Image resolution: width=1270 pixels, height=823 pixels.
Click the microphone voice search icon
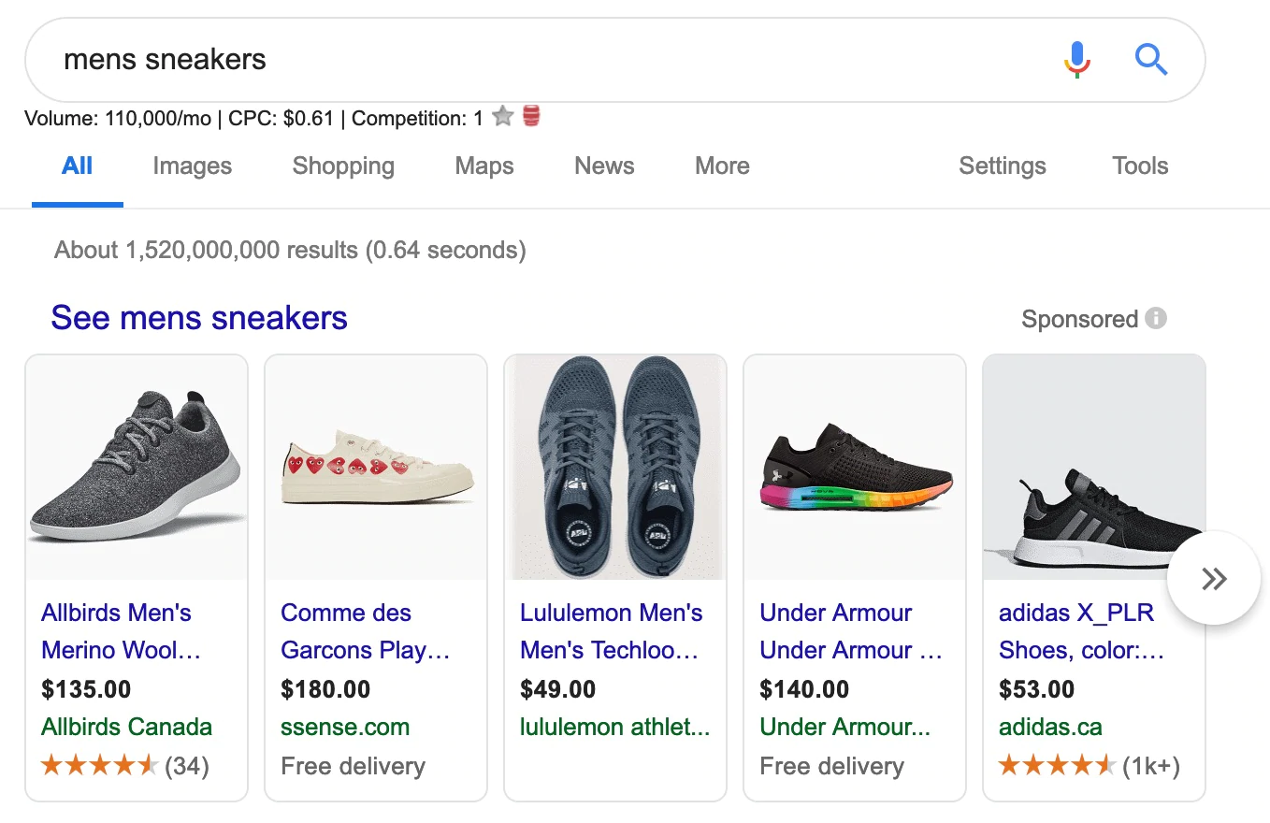(1077, 60)
